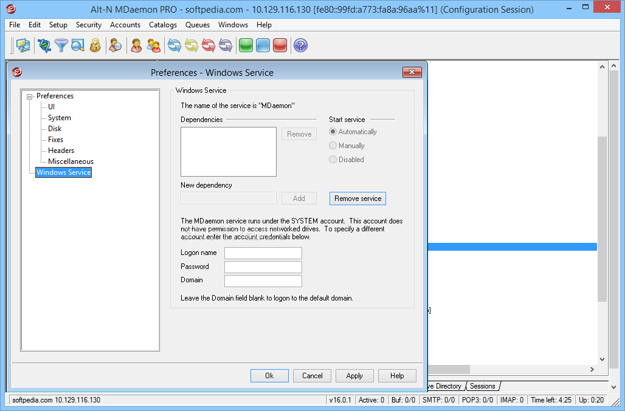625x411 pixels.
Task: Click the Apply button
Action: 354,376
